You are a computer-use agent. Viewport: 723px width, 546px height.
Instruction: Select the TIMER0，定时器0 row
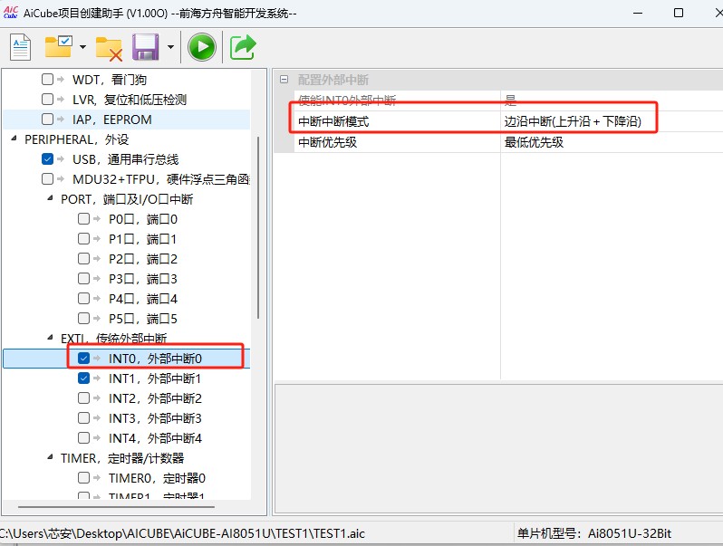click(x=157, y=478)
